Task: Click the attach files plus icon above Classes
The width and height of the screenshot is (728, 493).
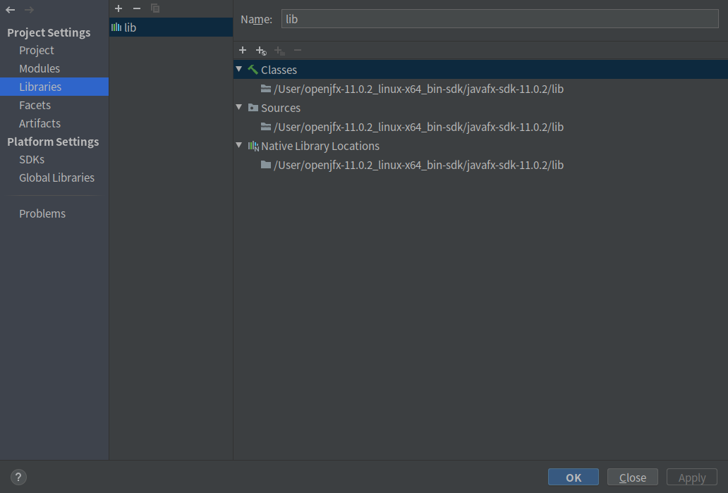Action: click(243, 50)
